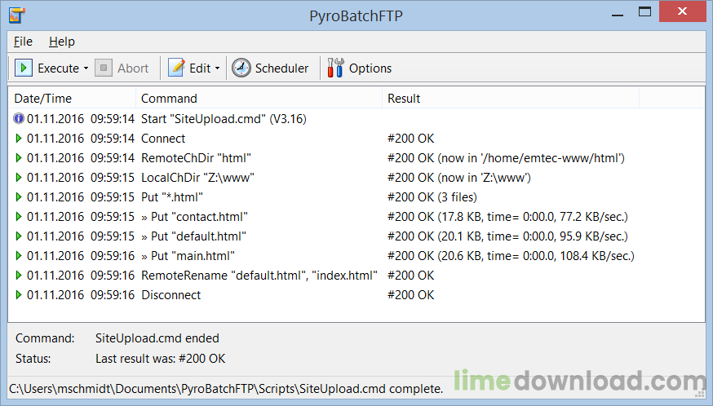This screenshot has width=713, height=406.
Task: Click green arrow icon on Disconnect row
Action: pyautogui.click(x=19, y=294)
